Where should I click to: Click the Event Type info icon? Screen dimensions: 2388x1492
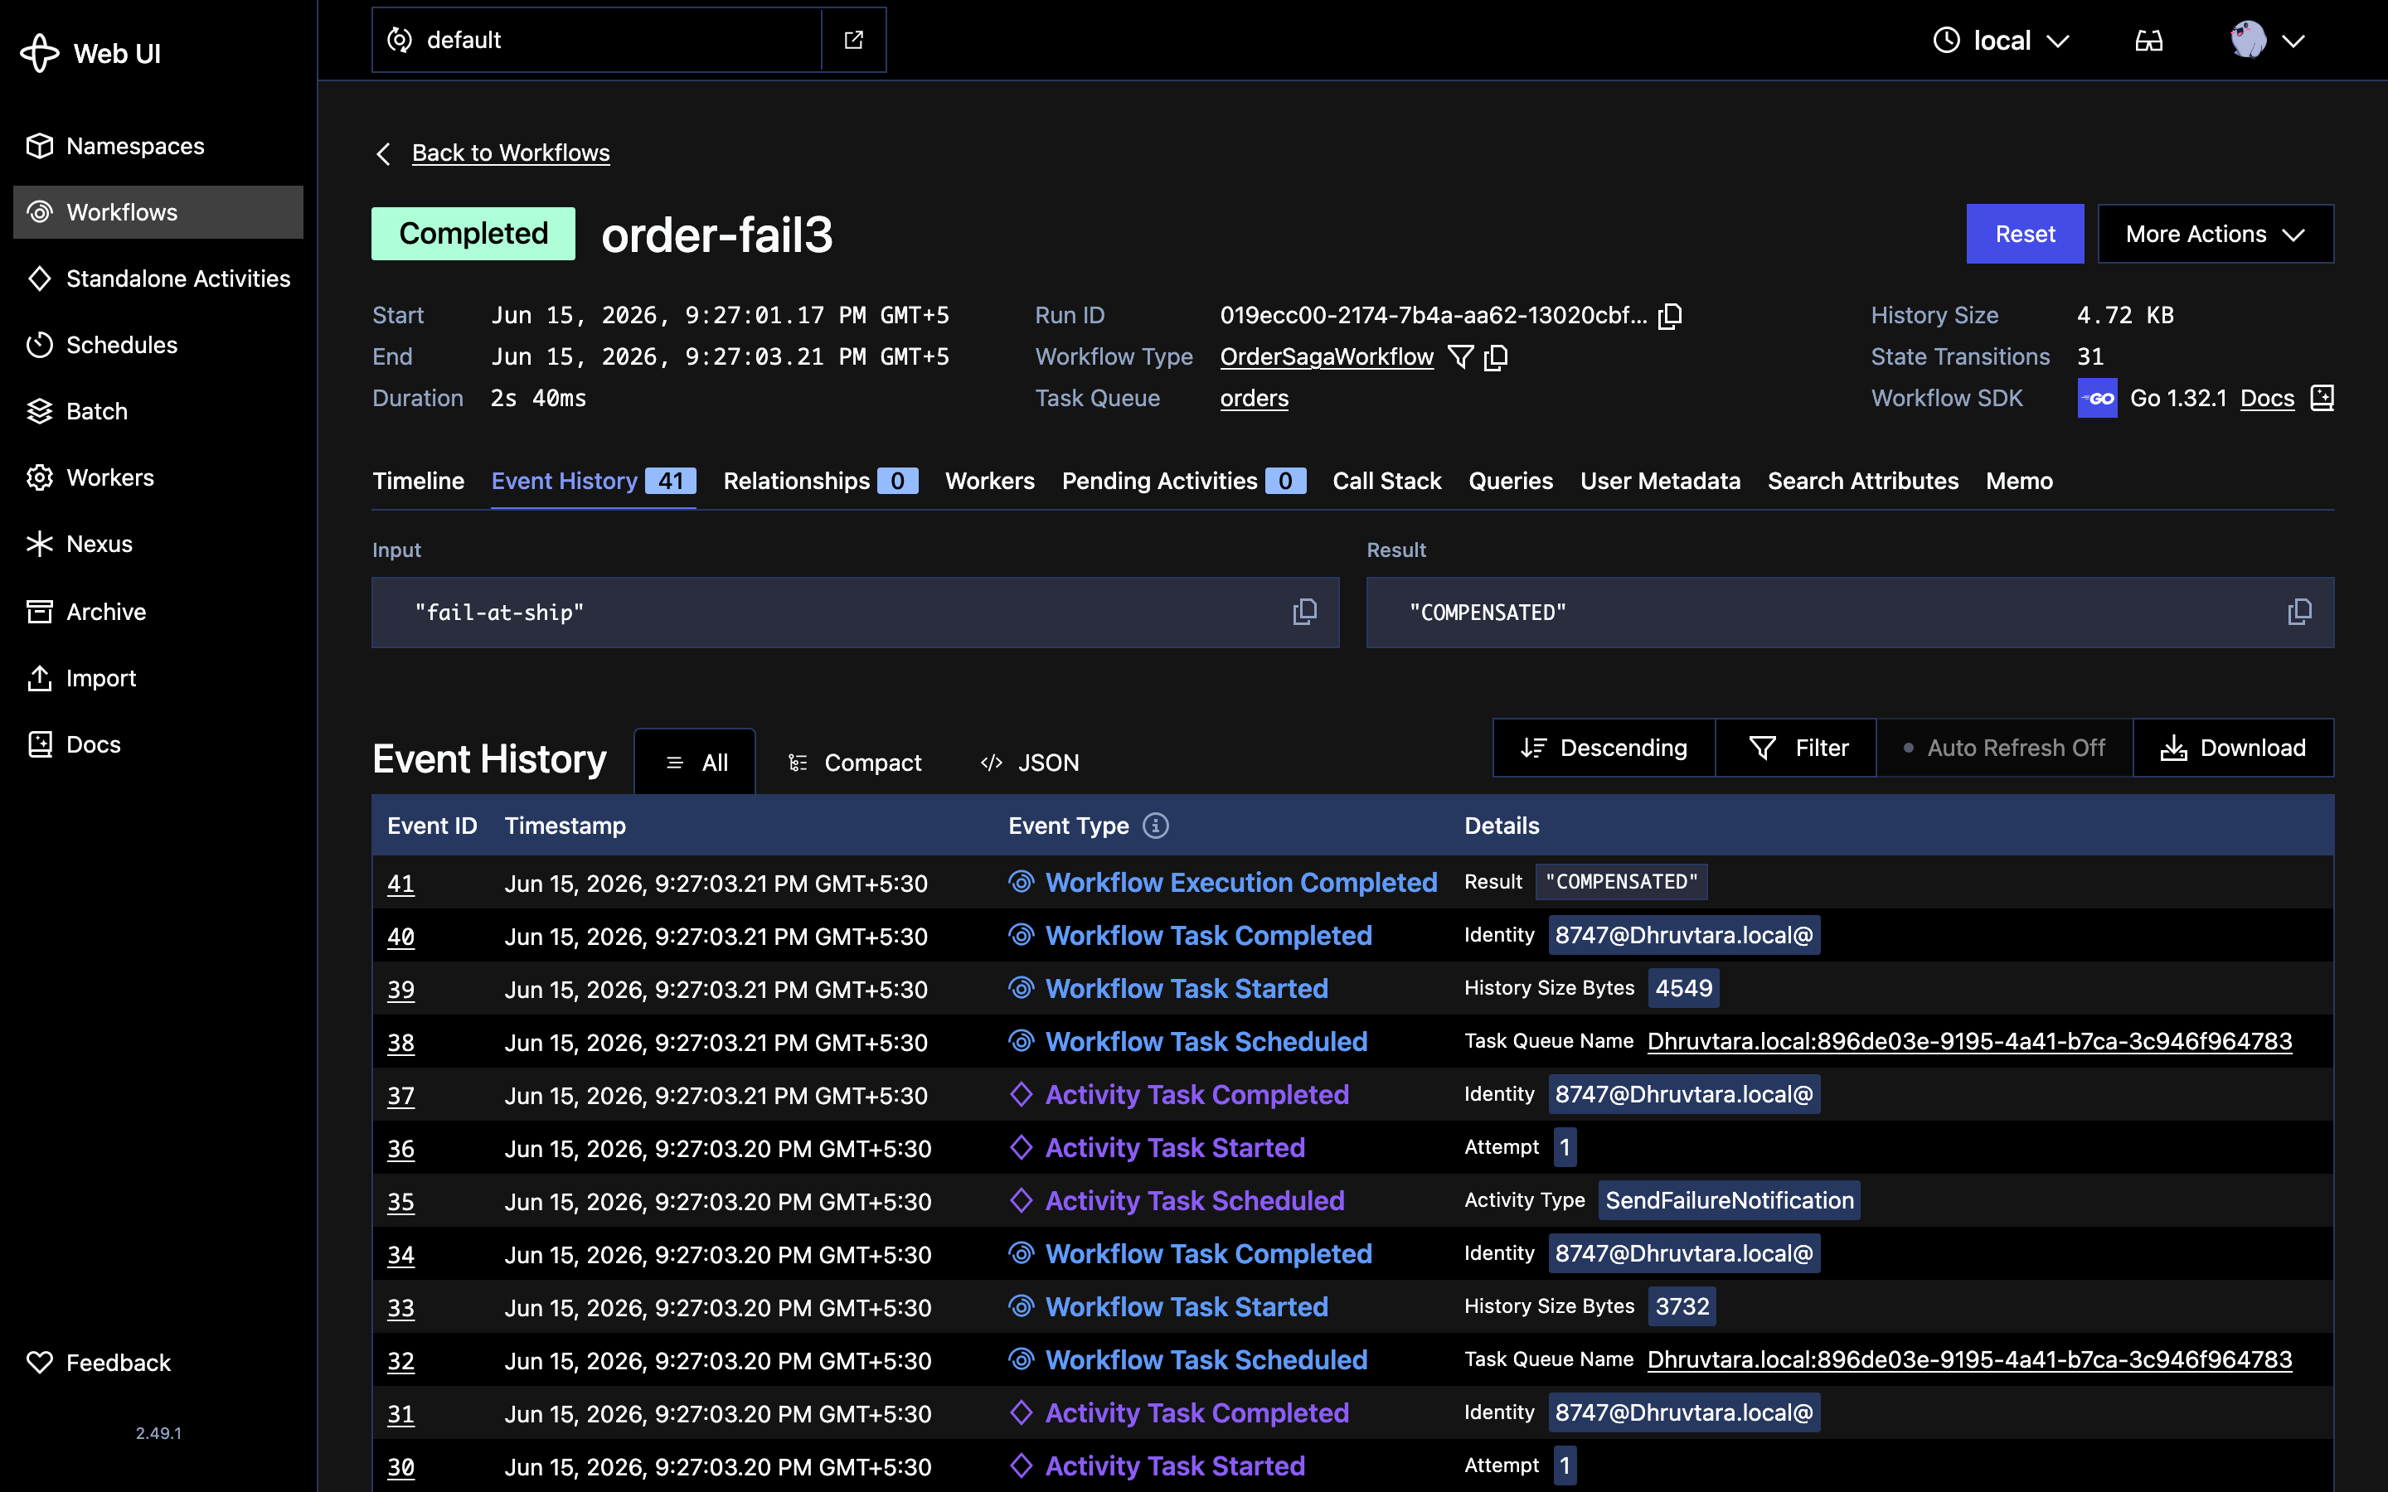tap(1156, 826)
